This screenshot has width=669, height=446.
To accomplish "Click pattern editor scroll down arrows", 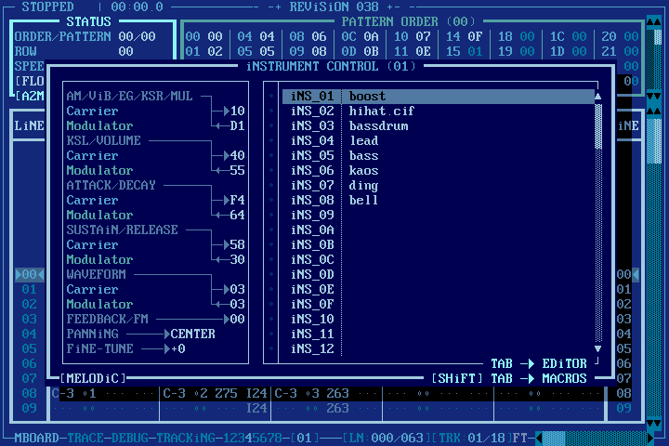I will 653,424.
